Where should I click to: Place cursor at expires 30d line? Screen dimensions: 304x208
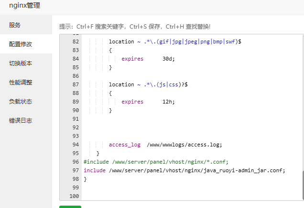pos(148,59)
